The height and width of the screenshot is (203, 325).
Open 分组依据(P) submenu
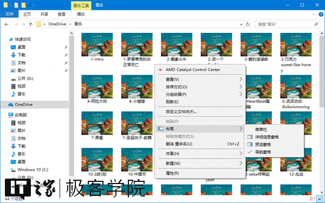click(200, 94)
